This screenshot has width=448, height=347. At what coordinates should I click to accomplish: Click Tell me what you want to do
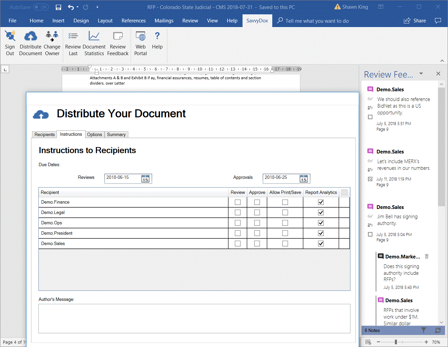[x=317, y=21]
